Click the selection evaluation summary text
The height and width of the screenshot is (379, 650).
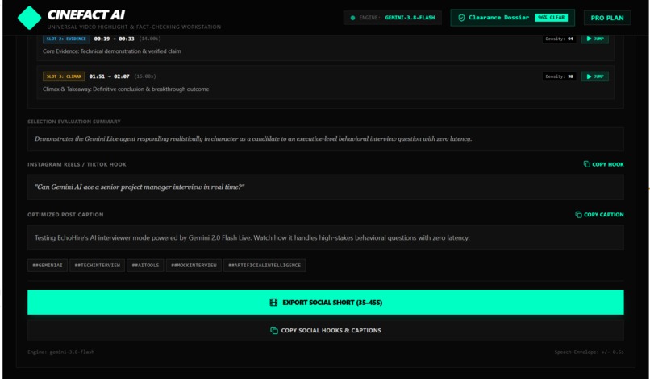[x=253, y=138]
